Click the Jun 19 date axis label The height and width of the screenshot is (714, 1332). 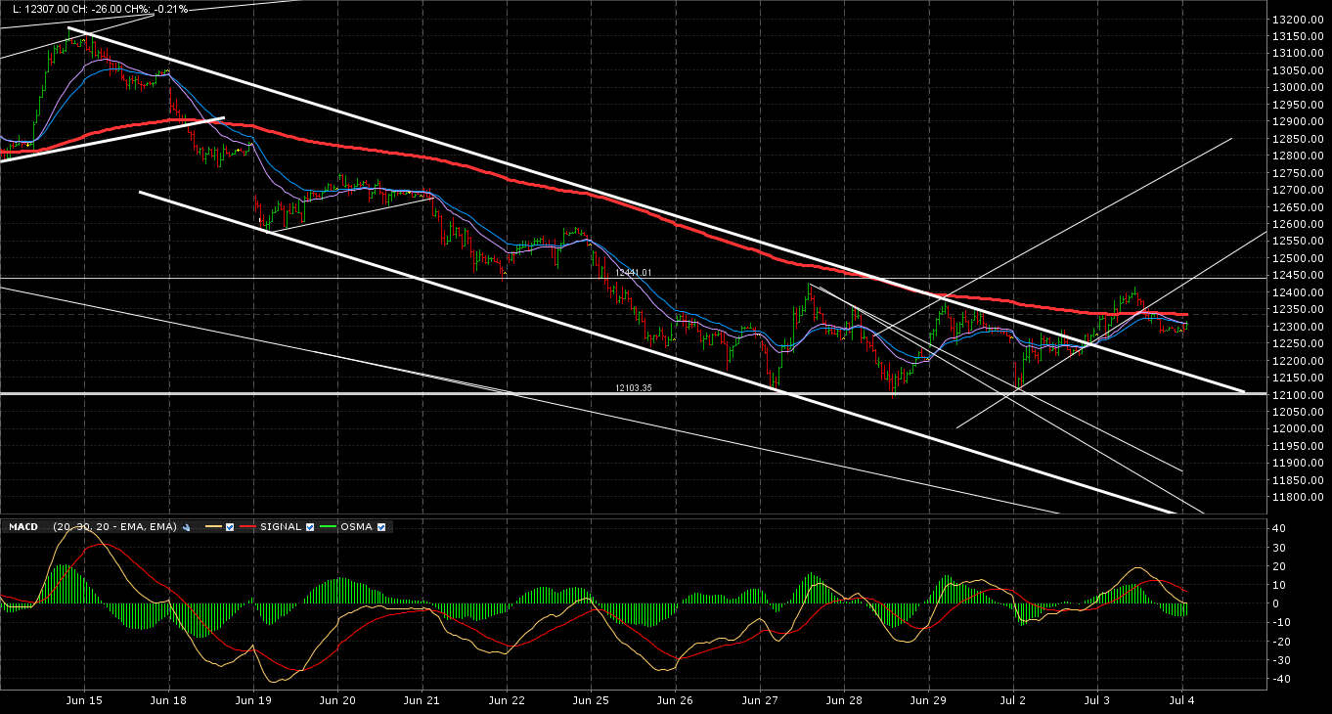tap(253, 700)
